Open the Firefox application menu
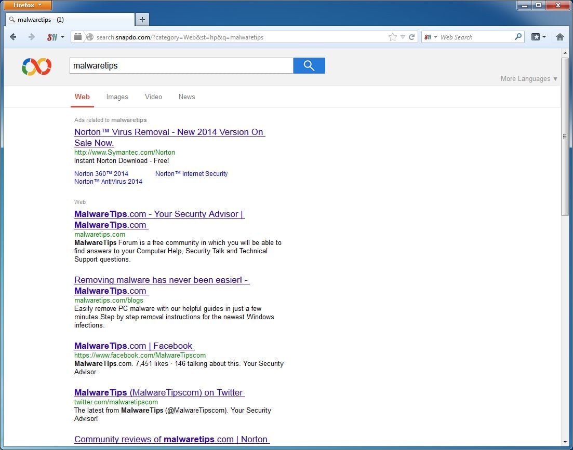The width and height of the screenshot is (573, 450). pos(28,5)
